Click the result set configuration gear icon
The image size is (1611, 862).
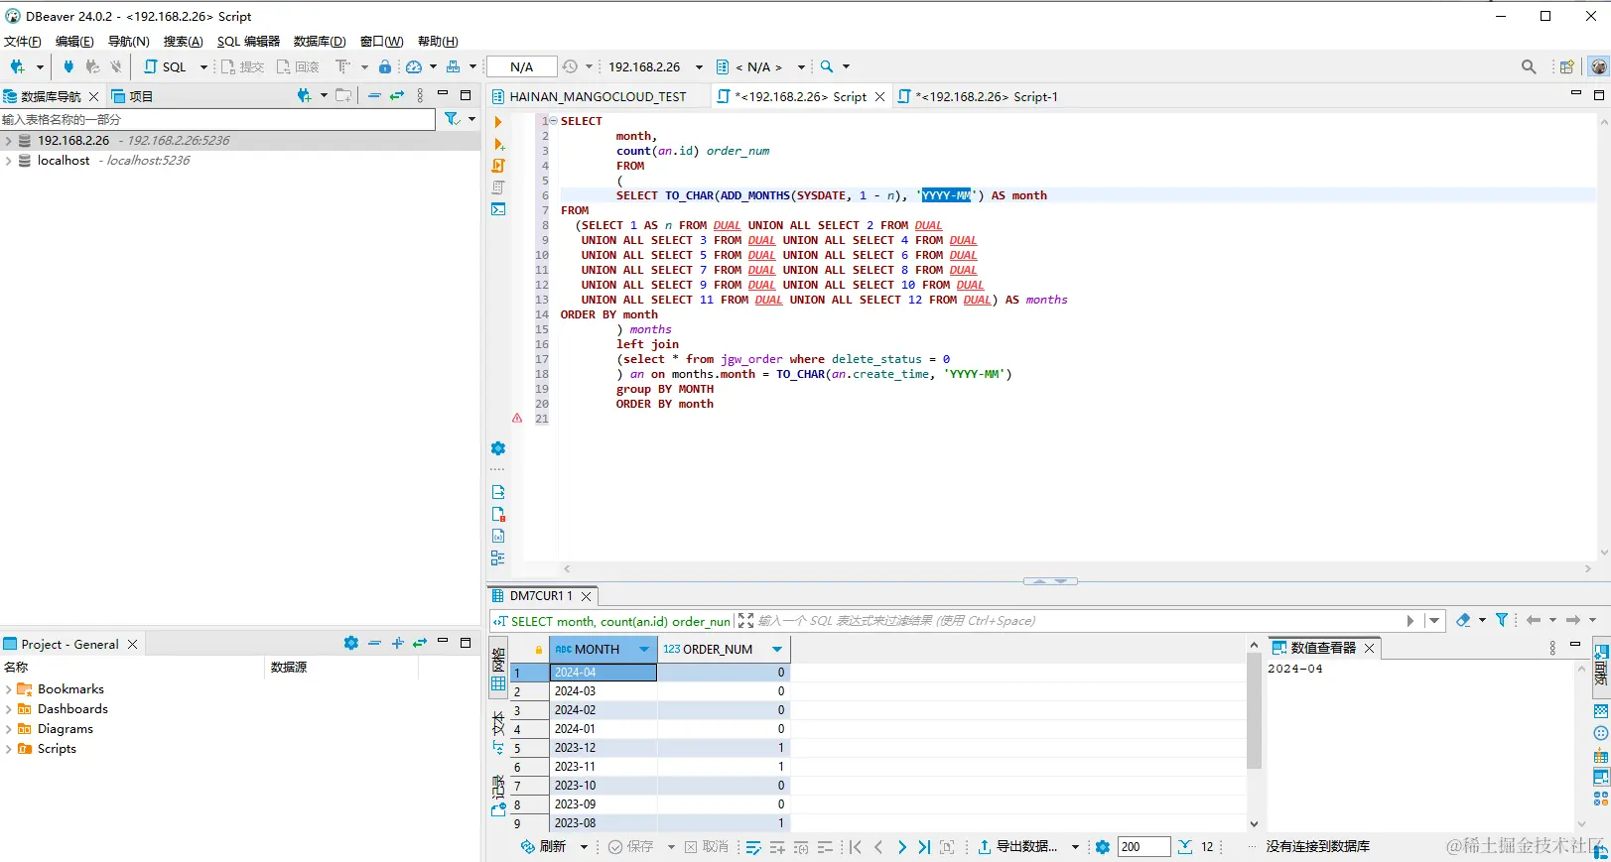(1102, 846)
